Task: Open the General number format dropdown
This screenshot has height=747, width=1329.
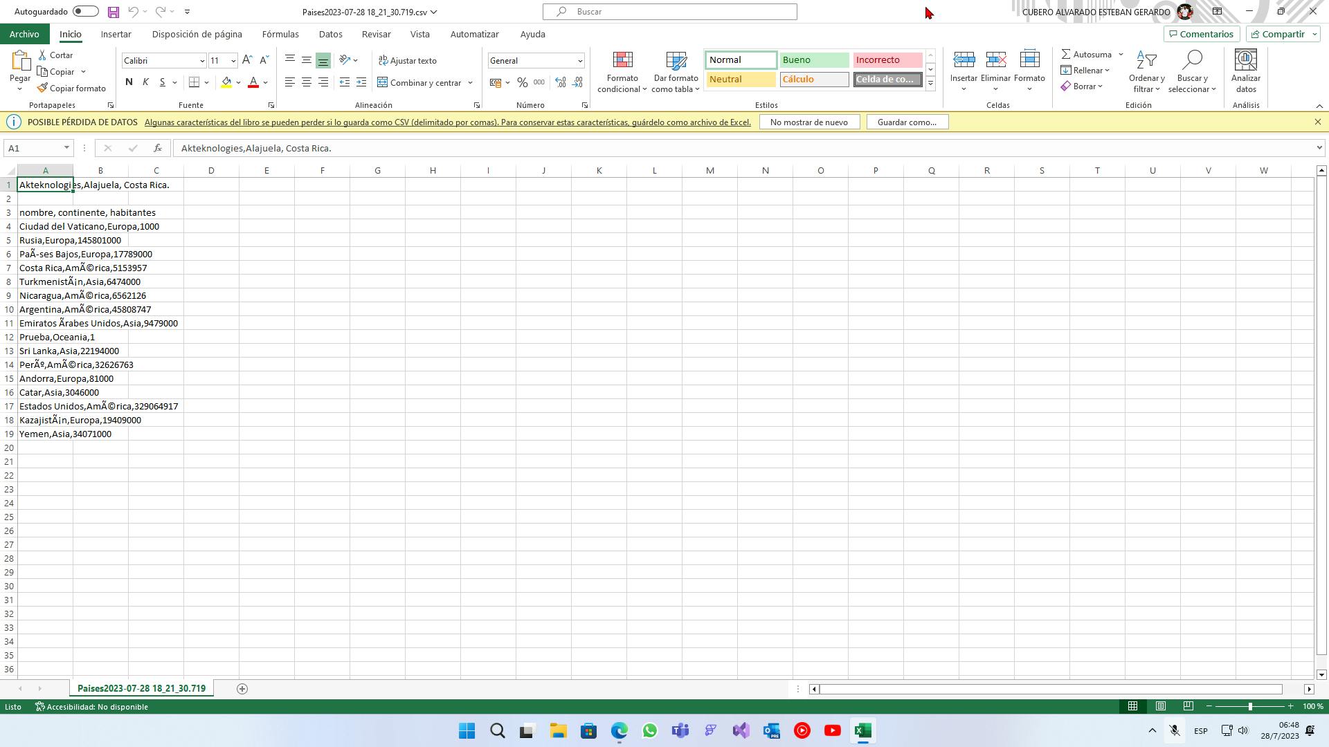Action: 580,61
